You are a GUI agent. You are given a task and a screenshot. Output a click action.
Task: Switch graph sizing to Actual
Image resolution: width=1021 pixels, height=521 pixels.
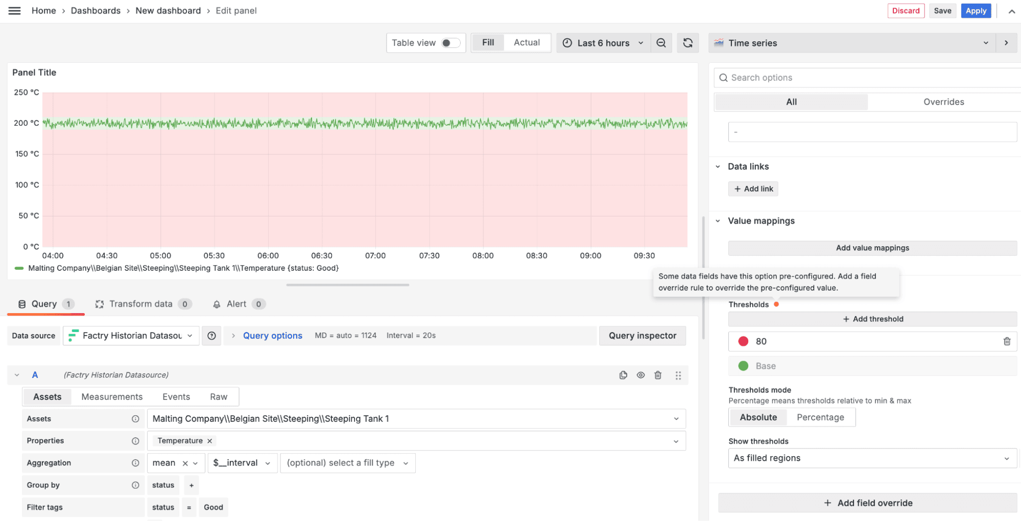(527, 42)
